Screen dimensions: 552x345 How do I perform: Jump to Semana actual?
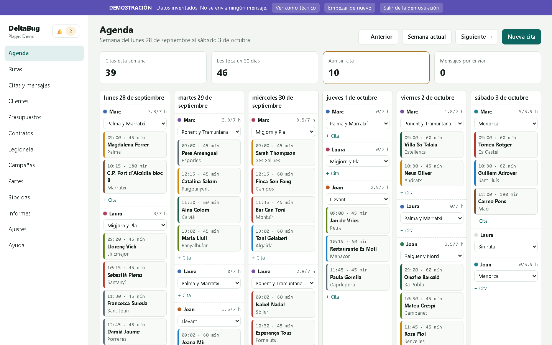427,37
